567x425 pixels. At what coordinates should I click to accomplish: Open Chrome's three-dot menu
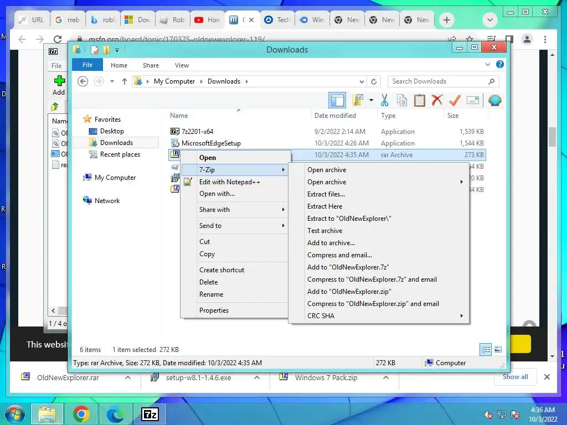545,39
